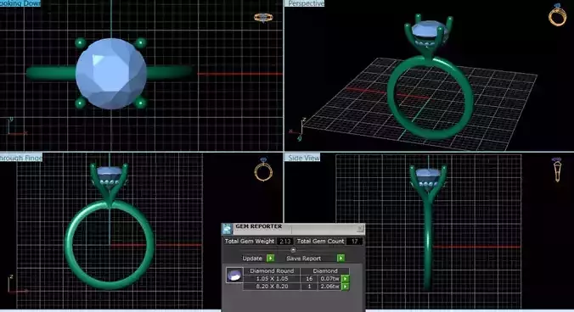Viewport: 574px width, 312px height.
Task: Click green arrow on the 0.07tw row
Action: click(x=346, y=279)
